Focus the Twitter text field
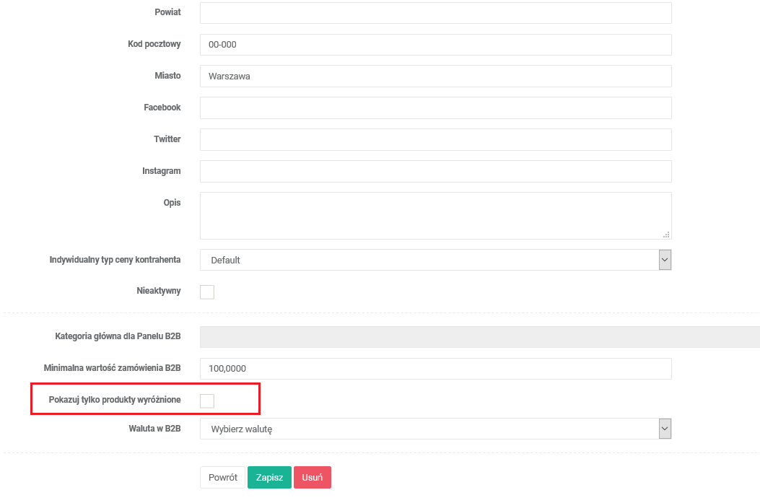 pos(435,139)
